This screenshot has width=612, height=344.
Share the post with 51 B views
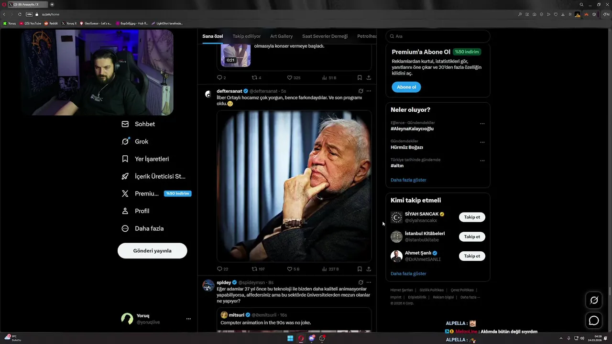point(369,77)
